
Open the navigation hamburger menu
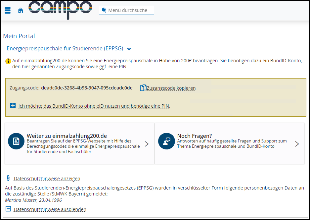[x=7, y=10]
